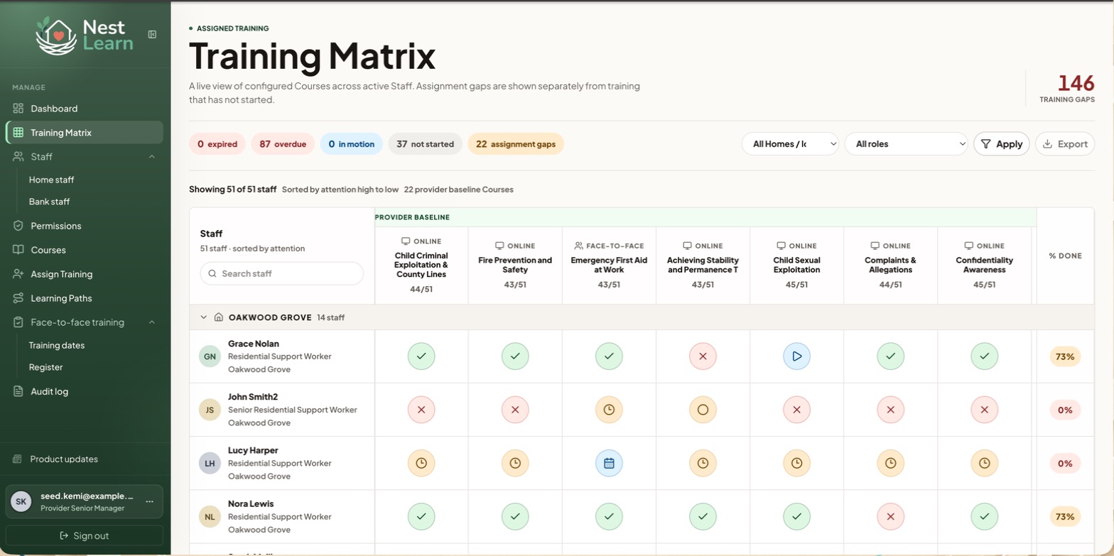Click the Child Criminal Exploitation column header
1114x556 pixels.
tap(421, 265)
